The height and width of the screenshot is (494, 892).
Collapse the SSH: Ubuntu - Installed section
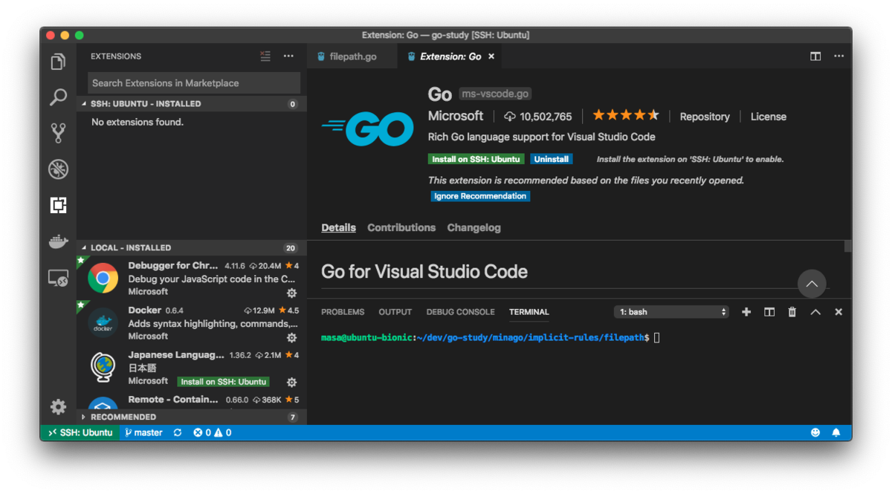click(191, 104)
